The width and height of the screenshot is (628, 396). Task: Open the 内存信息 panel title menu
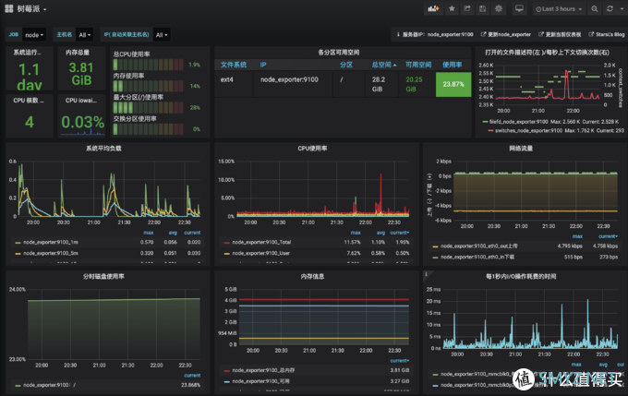point(312,276)
